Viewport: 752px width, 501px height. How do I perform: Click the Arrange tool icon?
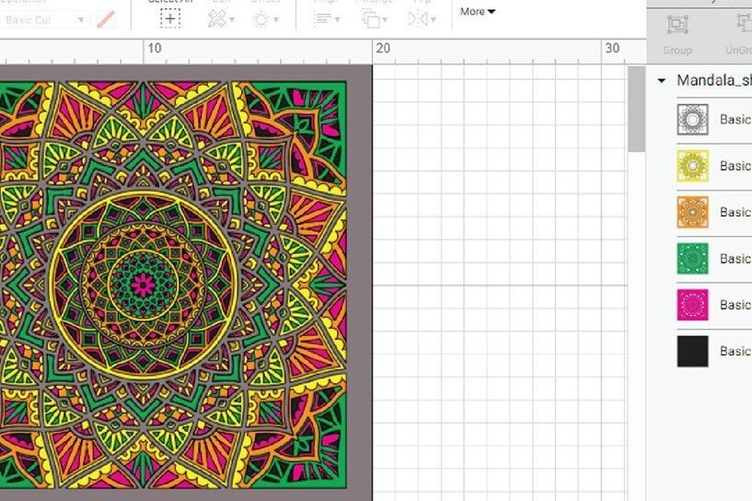[373, 17]
